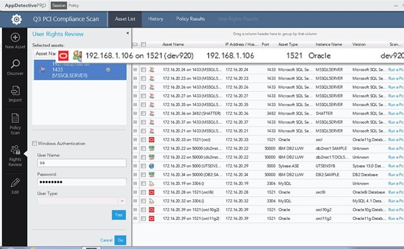
Task: Click the Test button
Action: pos(119,215)
